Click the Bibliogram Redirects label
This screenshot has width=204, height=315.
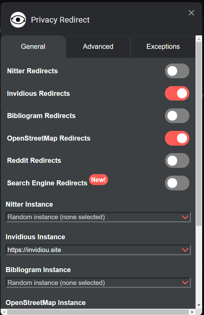click(41, 116)
